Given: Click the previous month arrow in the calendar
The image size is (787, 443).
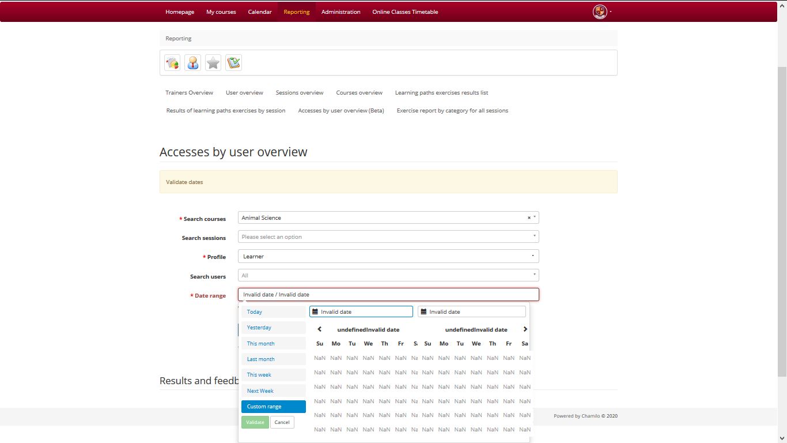Looking at the screenshot, I should coord(319,329).
